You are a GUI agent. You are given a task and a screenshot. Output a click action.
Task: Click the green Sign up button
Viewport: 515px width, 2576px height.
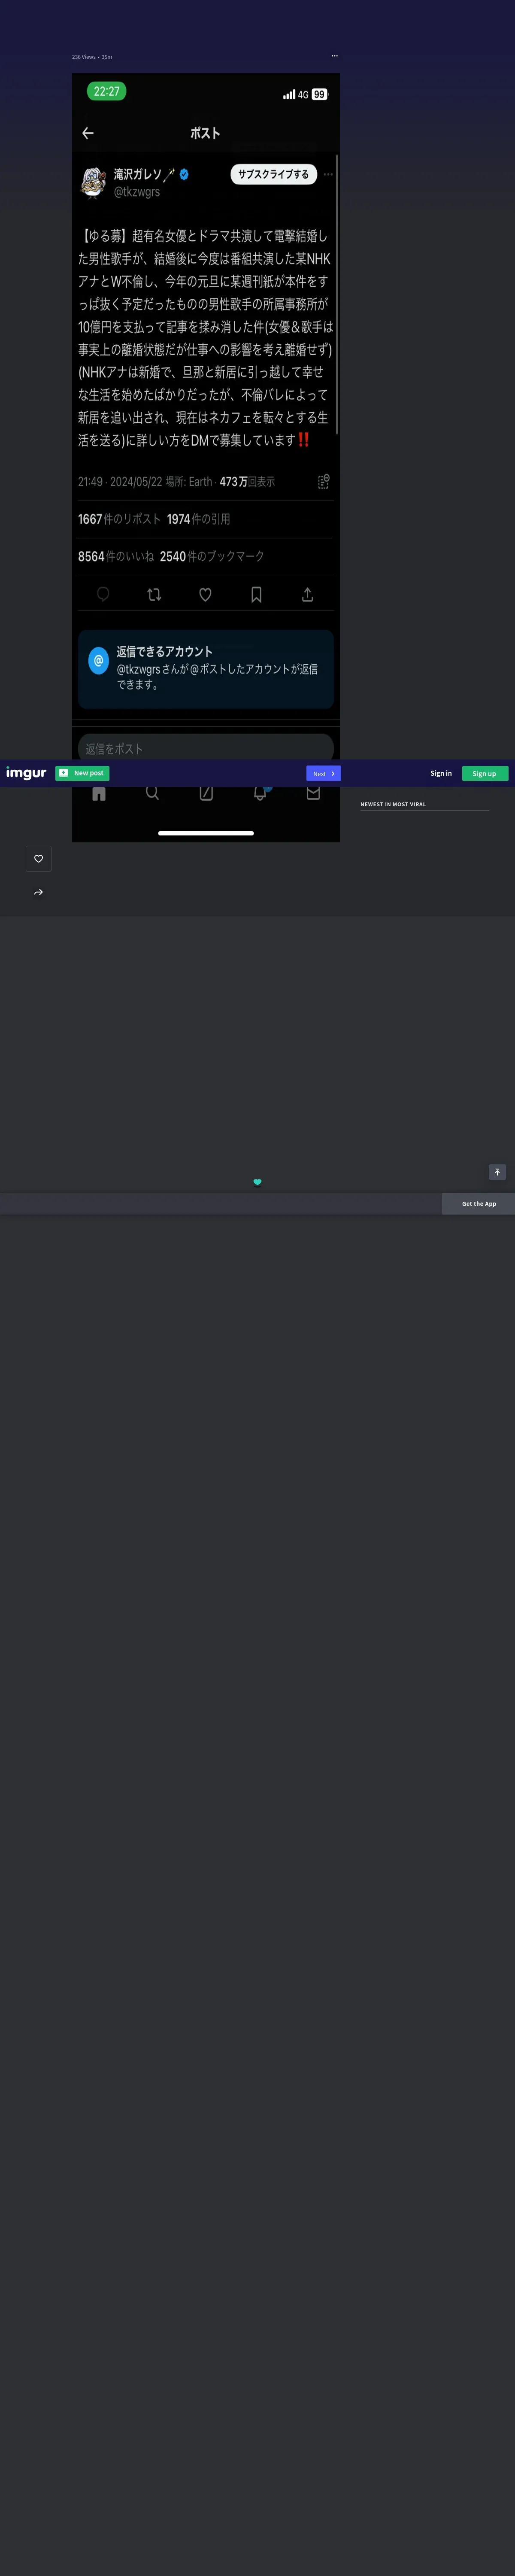[485, 773]
